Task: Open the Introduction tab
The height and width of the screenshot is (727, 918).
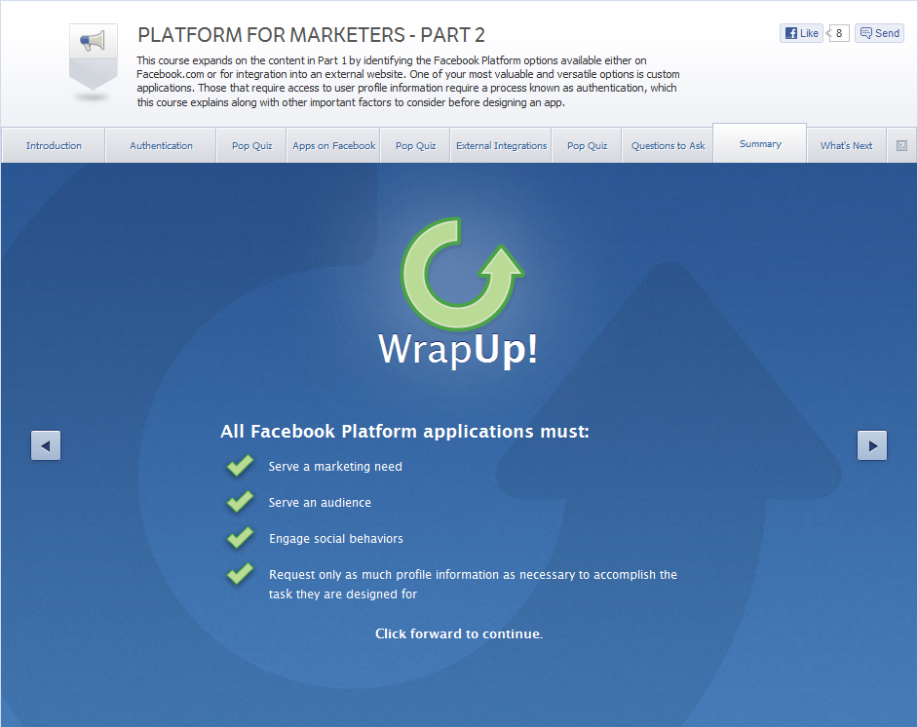Action: click(54, 145)
